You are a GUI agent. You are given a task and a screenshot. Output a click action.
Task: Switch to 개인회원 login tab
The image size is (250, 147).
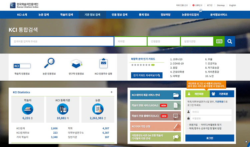click(197, 94)
